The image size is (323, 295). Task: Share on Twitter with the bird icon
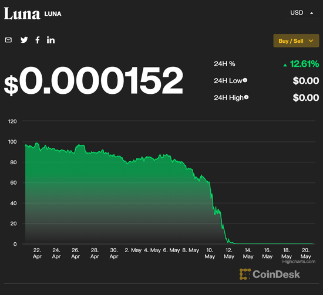pos(24,40)
